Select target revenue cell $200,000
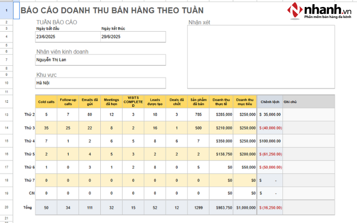This screenshot has width=357, height=223. click(245, 154)
